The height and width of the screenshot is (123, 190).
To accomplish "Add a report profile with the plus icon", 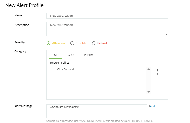I will tap(158, 70).
